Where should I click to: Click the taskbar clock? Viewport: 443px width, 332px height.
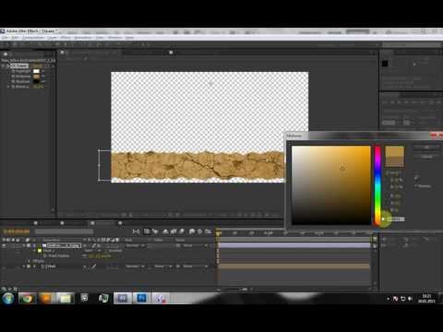click(426, 299)
